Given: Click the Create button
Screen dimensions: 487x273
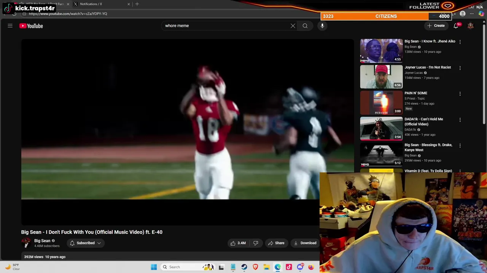Looking at the screenshot, I should (x=436, y=26).
